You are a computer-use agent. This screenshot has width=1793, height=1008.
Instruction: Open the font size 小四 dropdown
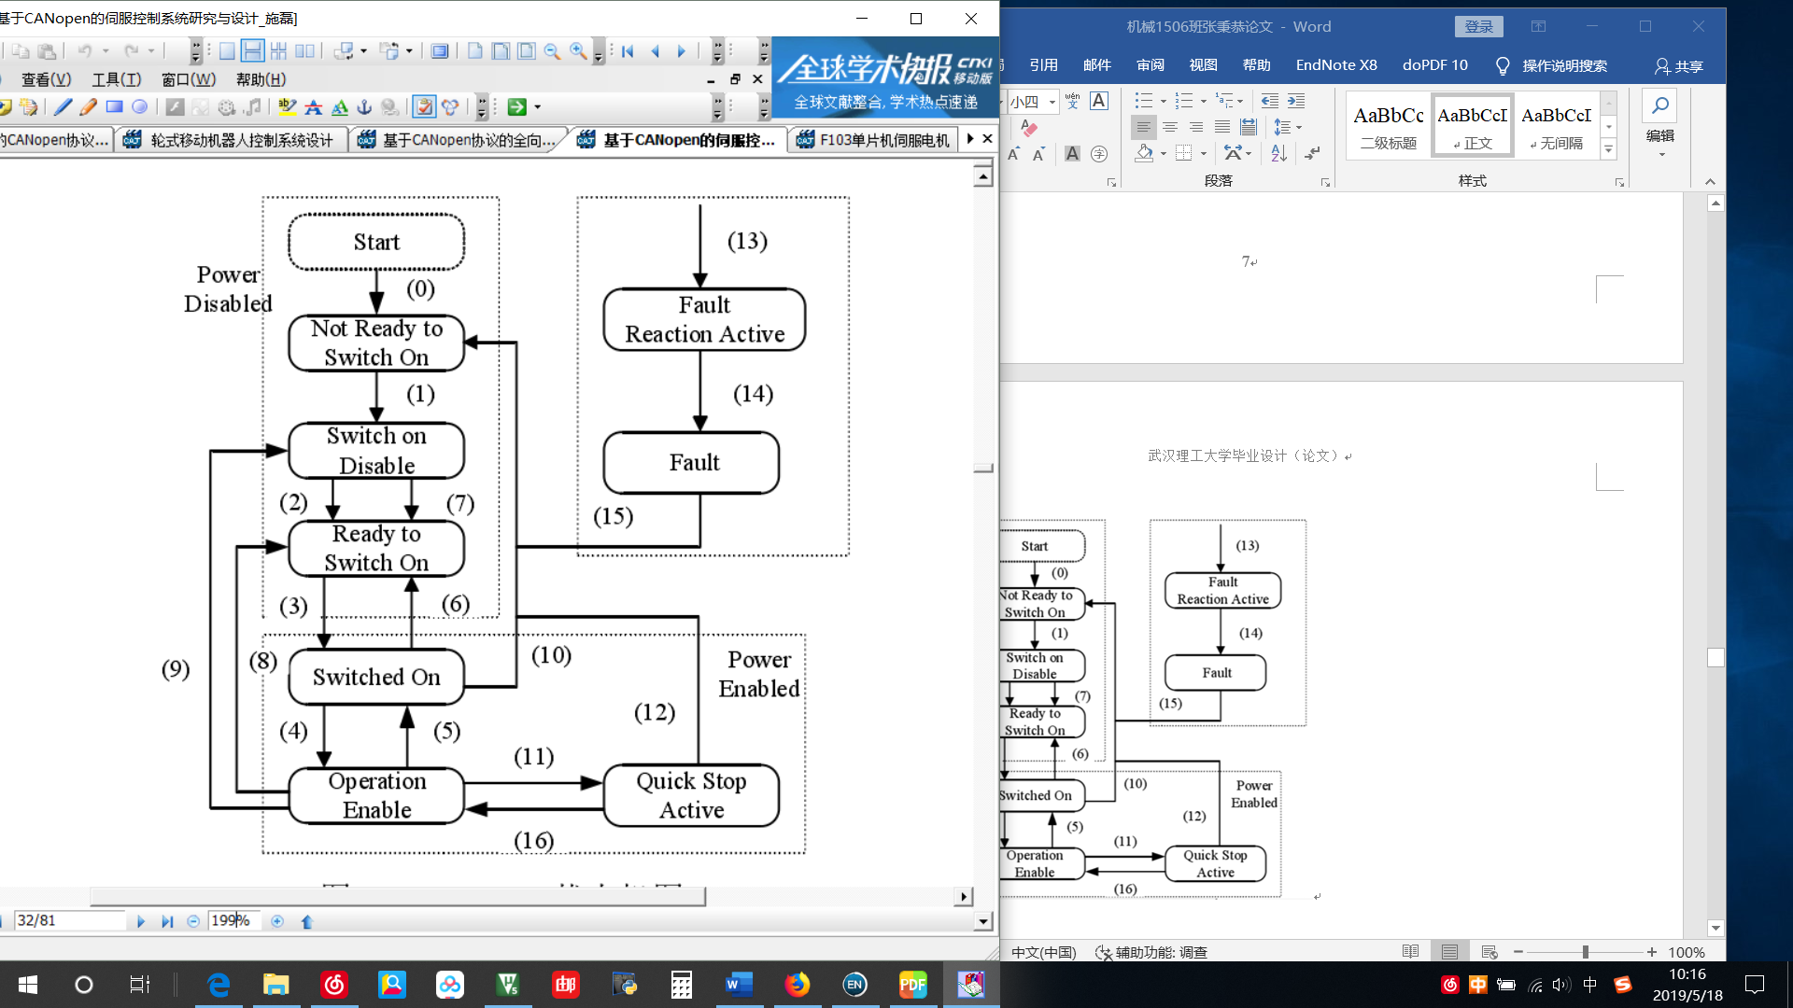1052,101
